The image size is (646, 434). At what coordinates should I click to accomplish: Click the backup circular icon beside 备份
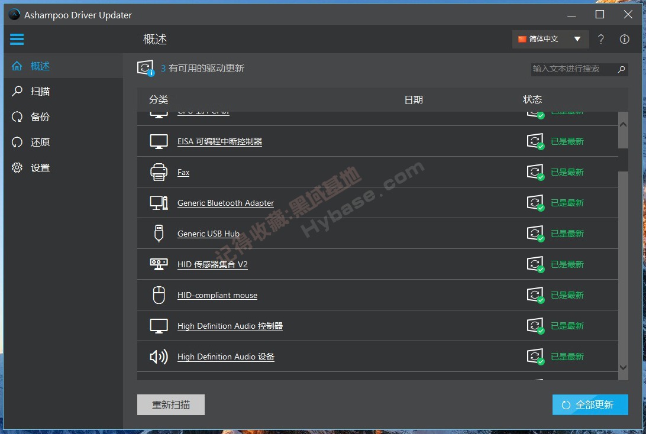pos(17,117)
